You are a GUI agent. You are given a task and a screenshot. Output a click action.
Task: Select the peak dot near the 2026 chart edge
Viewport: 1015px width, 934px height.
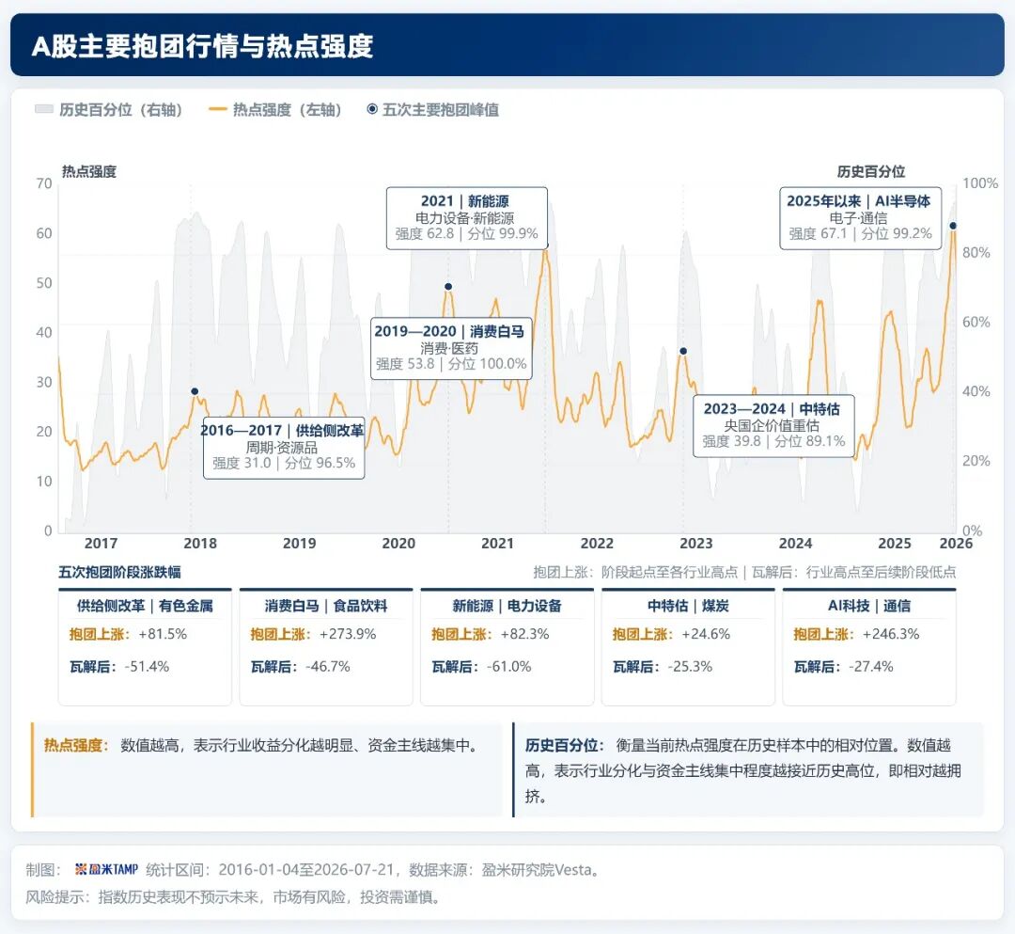tap(953, 226)
